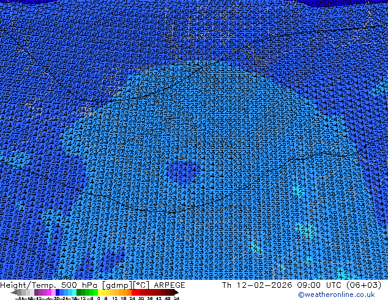Screen dimensions: 388x300
Task: Click the dark green legend swatch near -18
Action: (79, 293)
